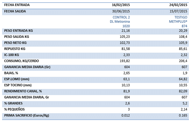191x122 pixels.
Task: Click the IC-100 KG value 2,33
Action: click(127, 55)
